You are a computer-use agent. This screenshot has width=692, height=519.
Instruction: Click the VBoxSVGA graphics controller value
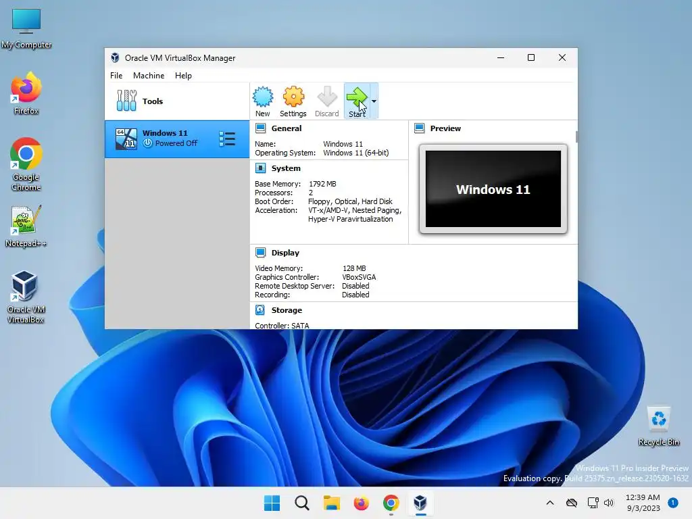coord(359,277)
